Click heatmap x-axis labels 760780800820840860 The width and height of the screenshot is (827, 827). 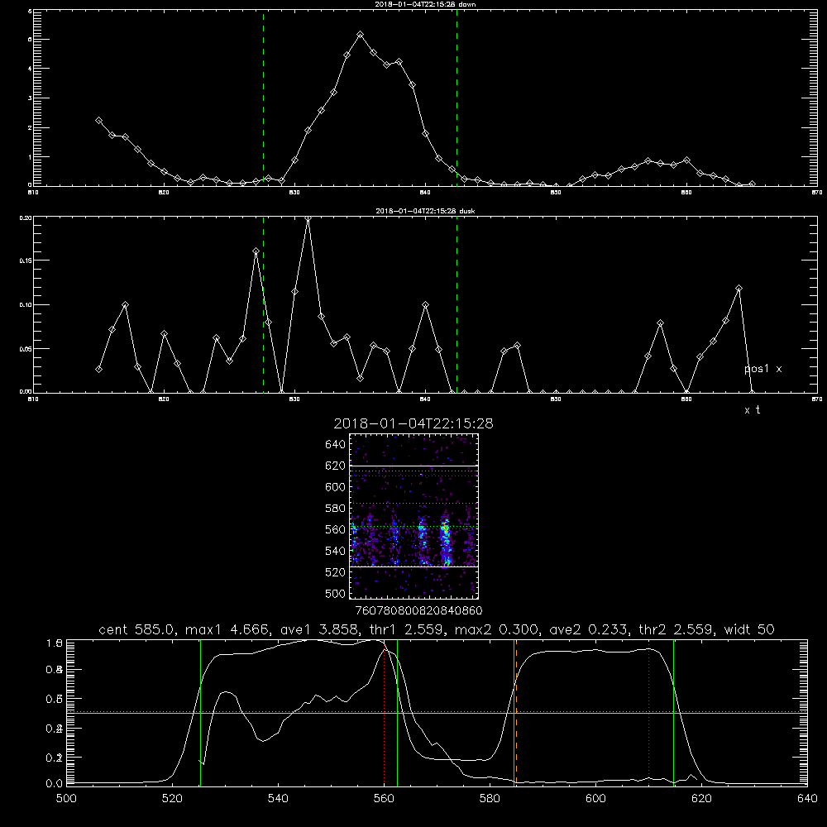coord(418,611)
